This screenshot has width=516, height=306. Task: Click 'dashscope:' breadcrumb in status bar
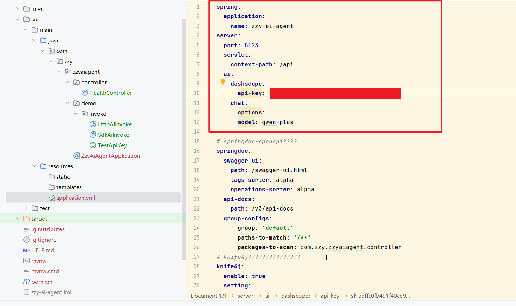click(296, 296)
